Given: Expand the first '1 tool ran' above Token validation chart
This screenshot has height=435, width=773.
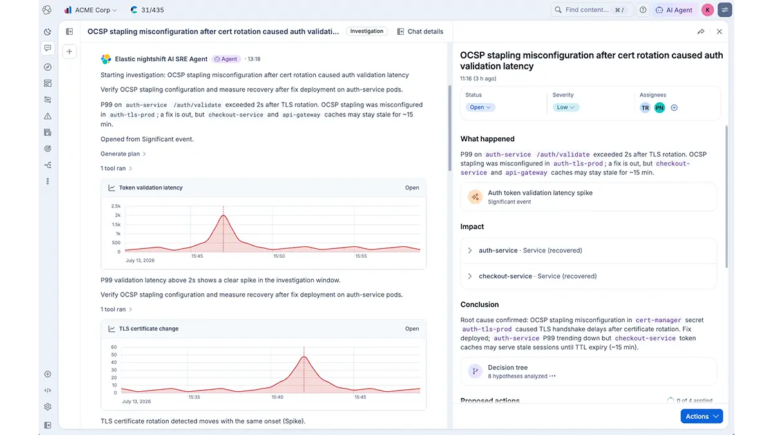Looking at the screenshot, I should pyautogui.click(x=117, y=168).
